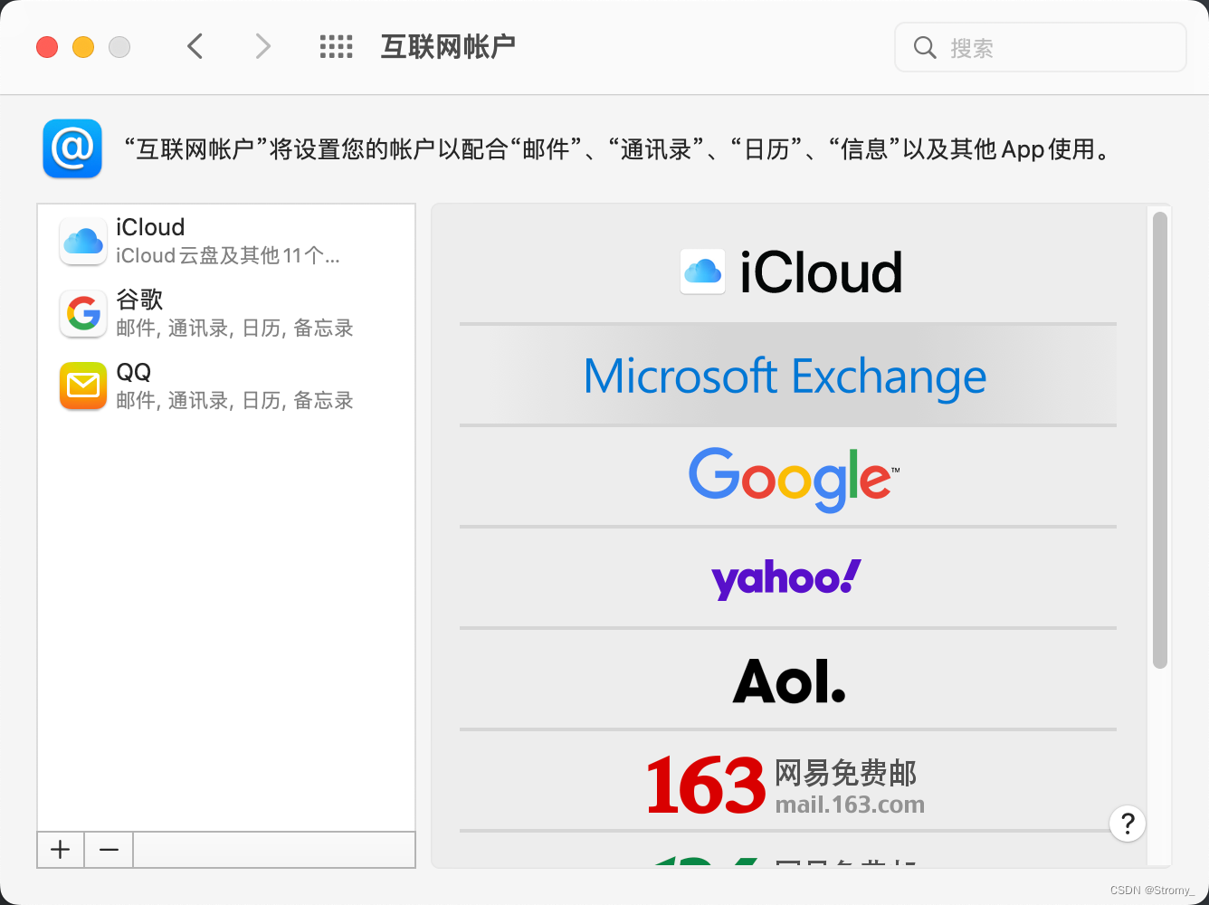Go back with the left chevron
The image size is (1209, 905).
coord(195,46)
